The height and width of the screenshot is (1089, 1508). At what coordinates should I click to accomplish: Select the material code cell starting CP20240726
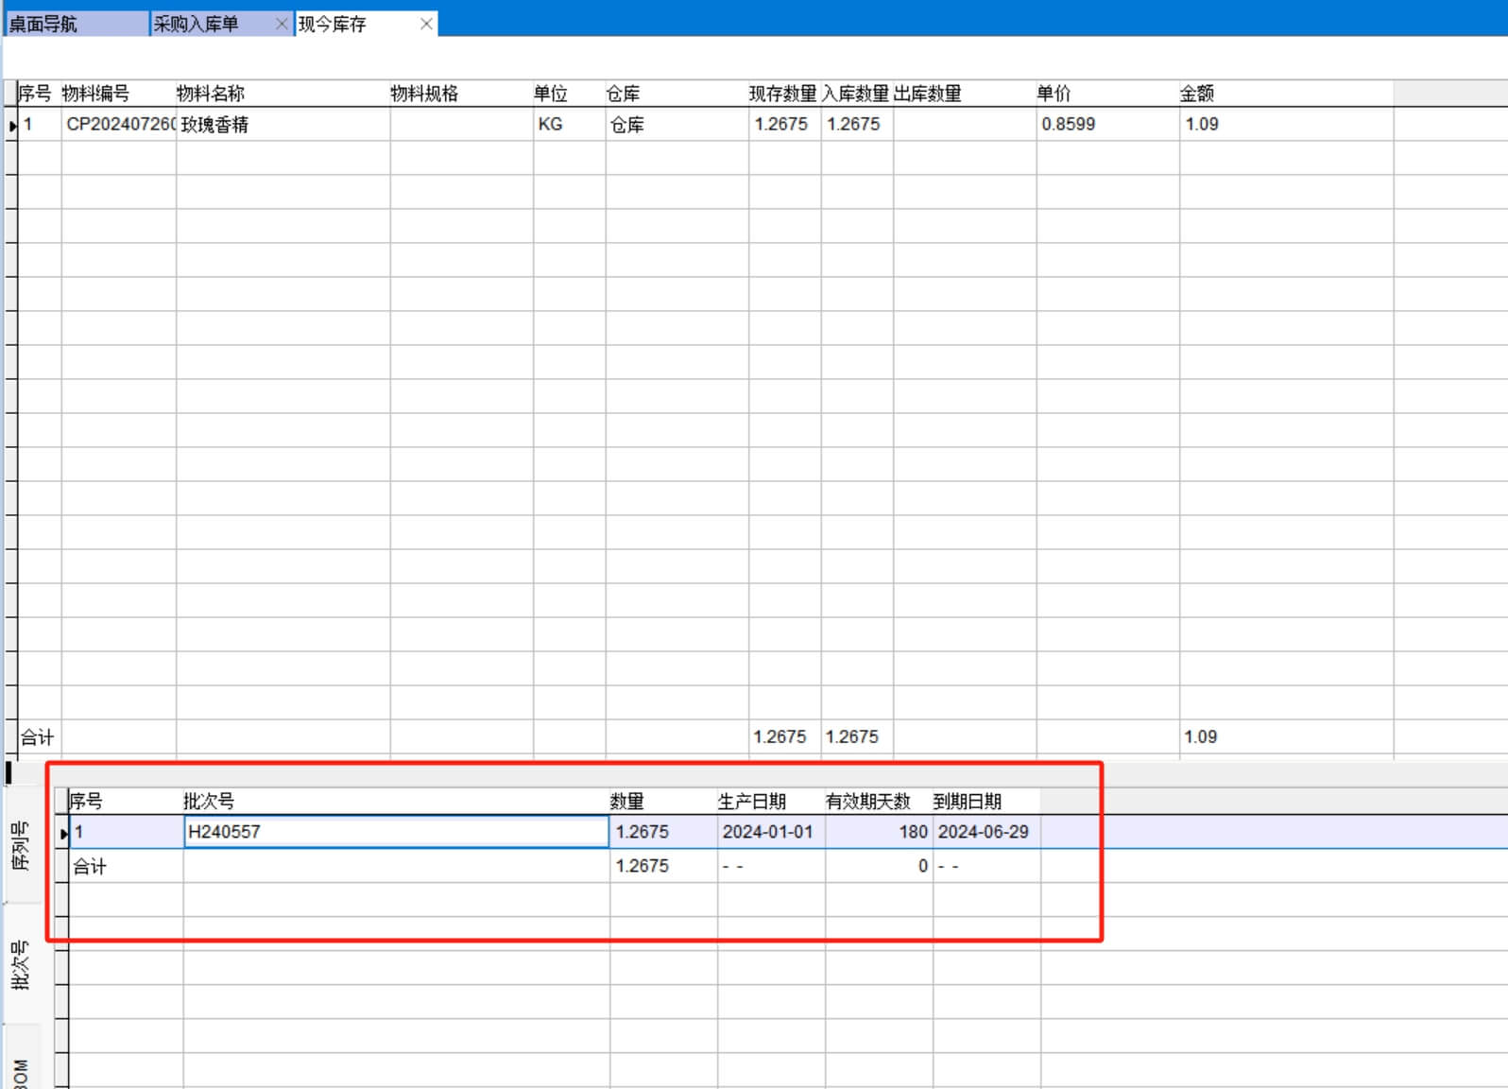point(119,125)
